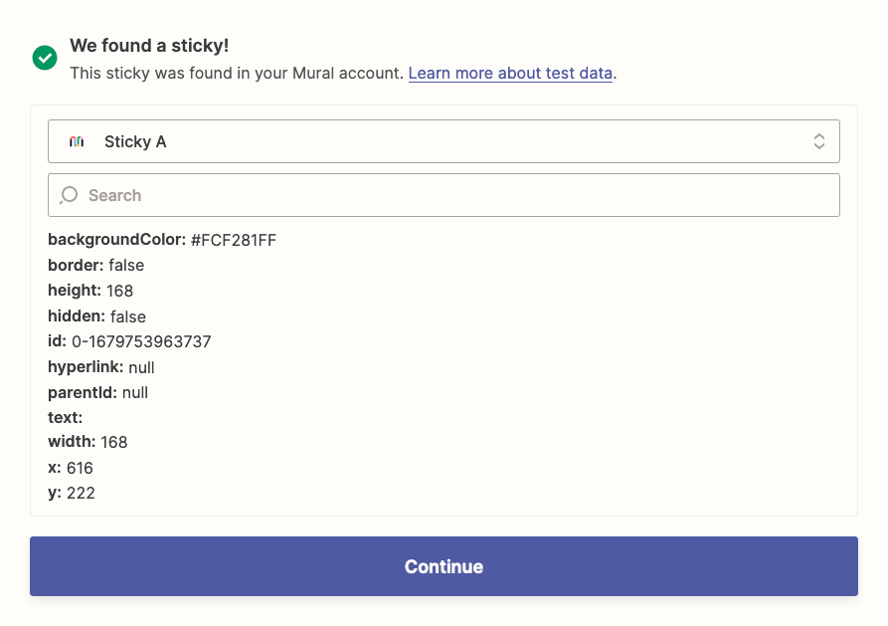
Task: Select the hyperlink null data row
Action: click(101, 367)
